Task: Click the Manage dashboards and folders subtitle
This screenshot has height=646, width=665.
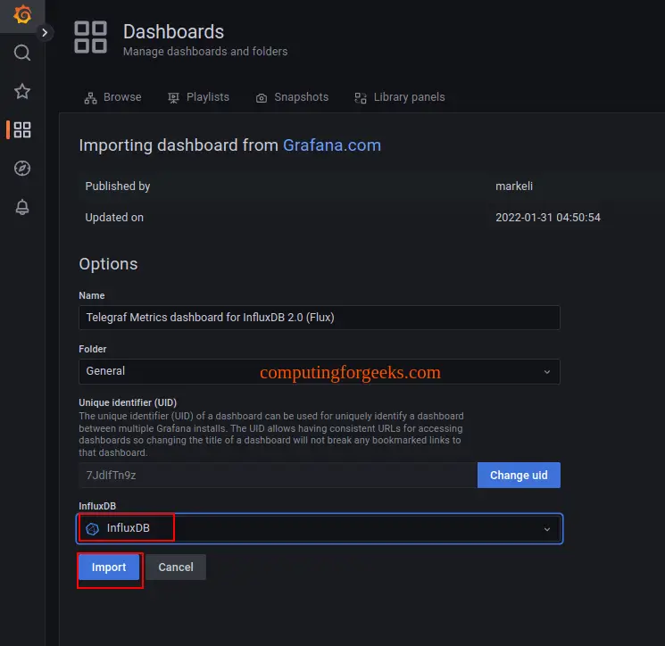Action: point(205,51)
